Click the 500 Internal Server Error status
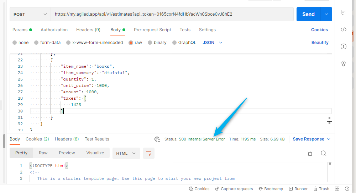356x193 pixels. tap(202, 139)
